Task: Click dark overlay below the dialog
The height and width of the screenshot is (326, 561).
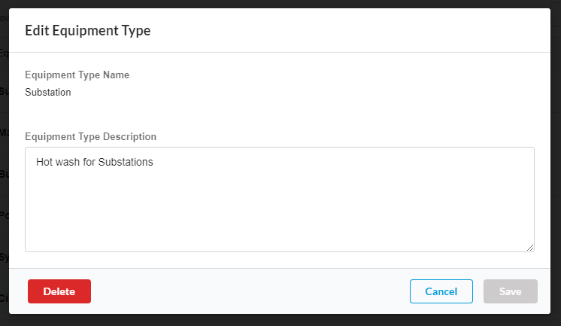Action: coord(279,321)
